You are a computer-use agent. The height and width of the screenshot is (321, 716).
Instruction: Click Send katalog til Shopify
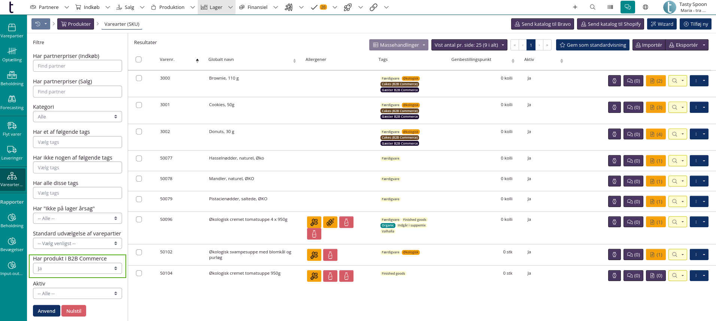tap(610, 24)
